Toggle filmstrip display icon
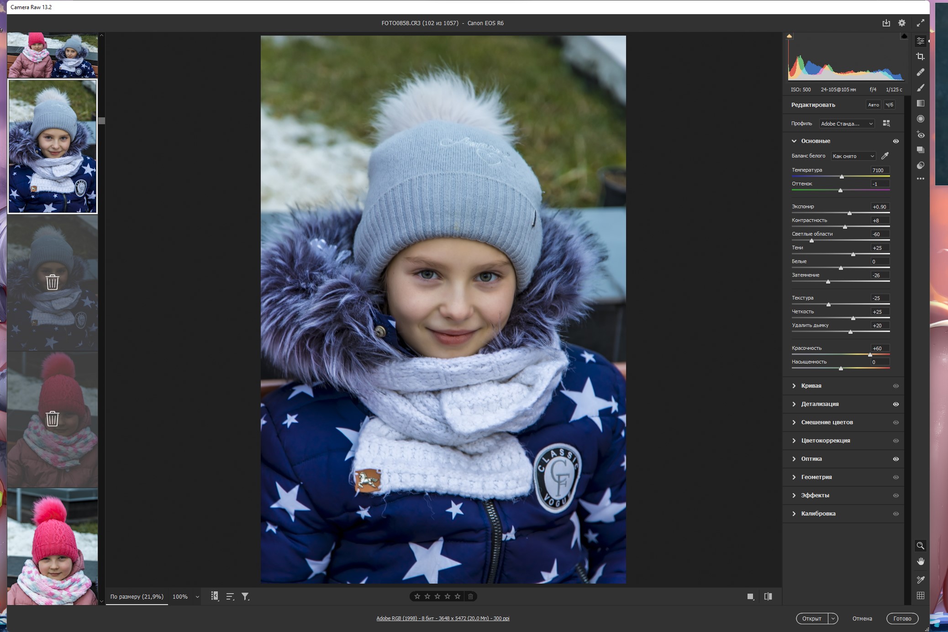Screen dimensions: 948x632 [x=214, y=596]
